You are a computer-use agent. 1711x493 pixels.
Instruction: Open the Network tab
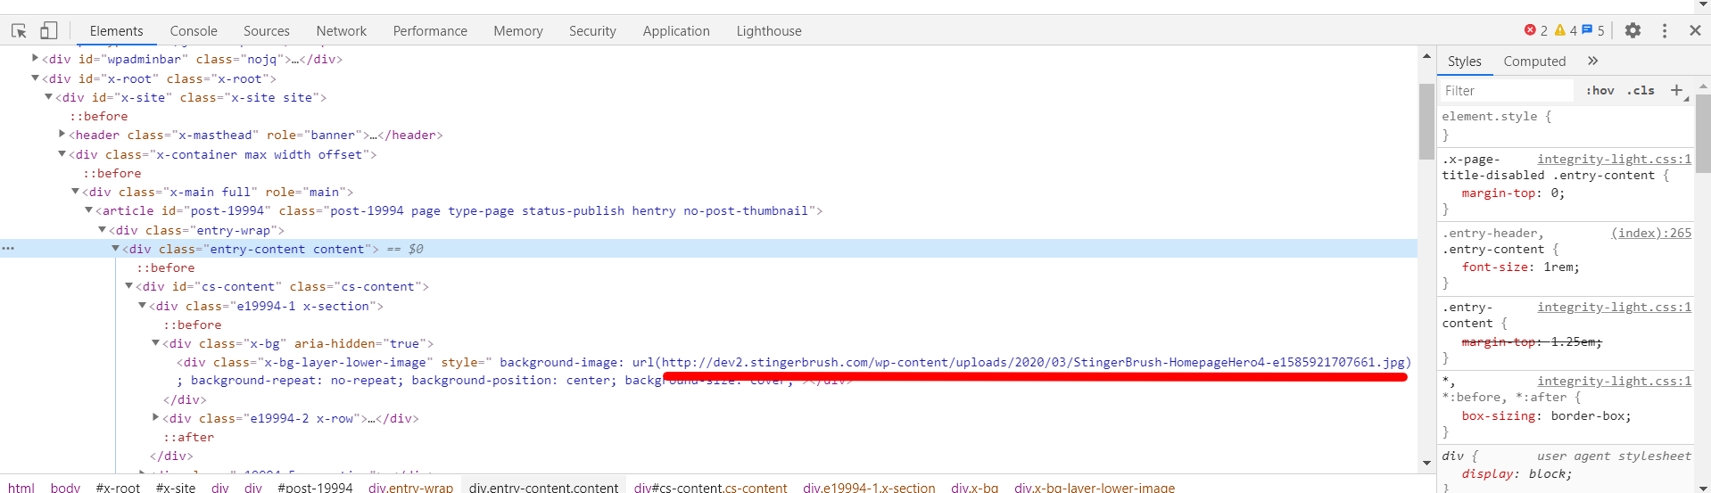point(342,30)
